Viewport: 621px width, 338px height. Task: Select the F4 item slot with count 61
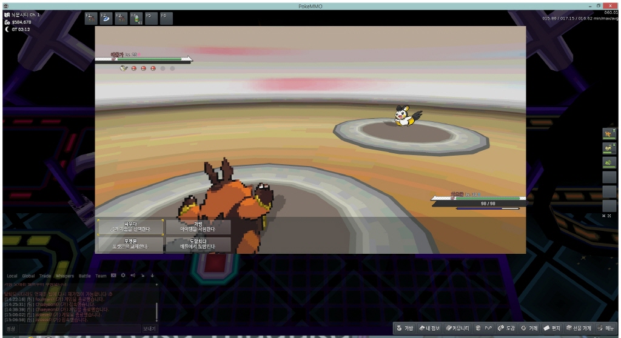click(135, 18)
